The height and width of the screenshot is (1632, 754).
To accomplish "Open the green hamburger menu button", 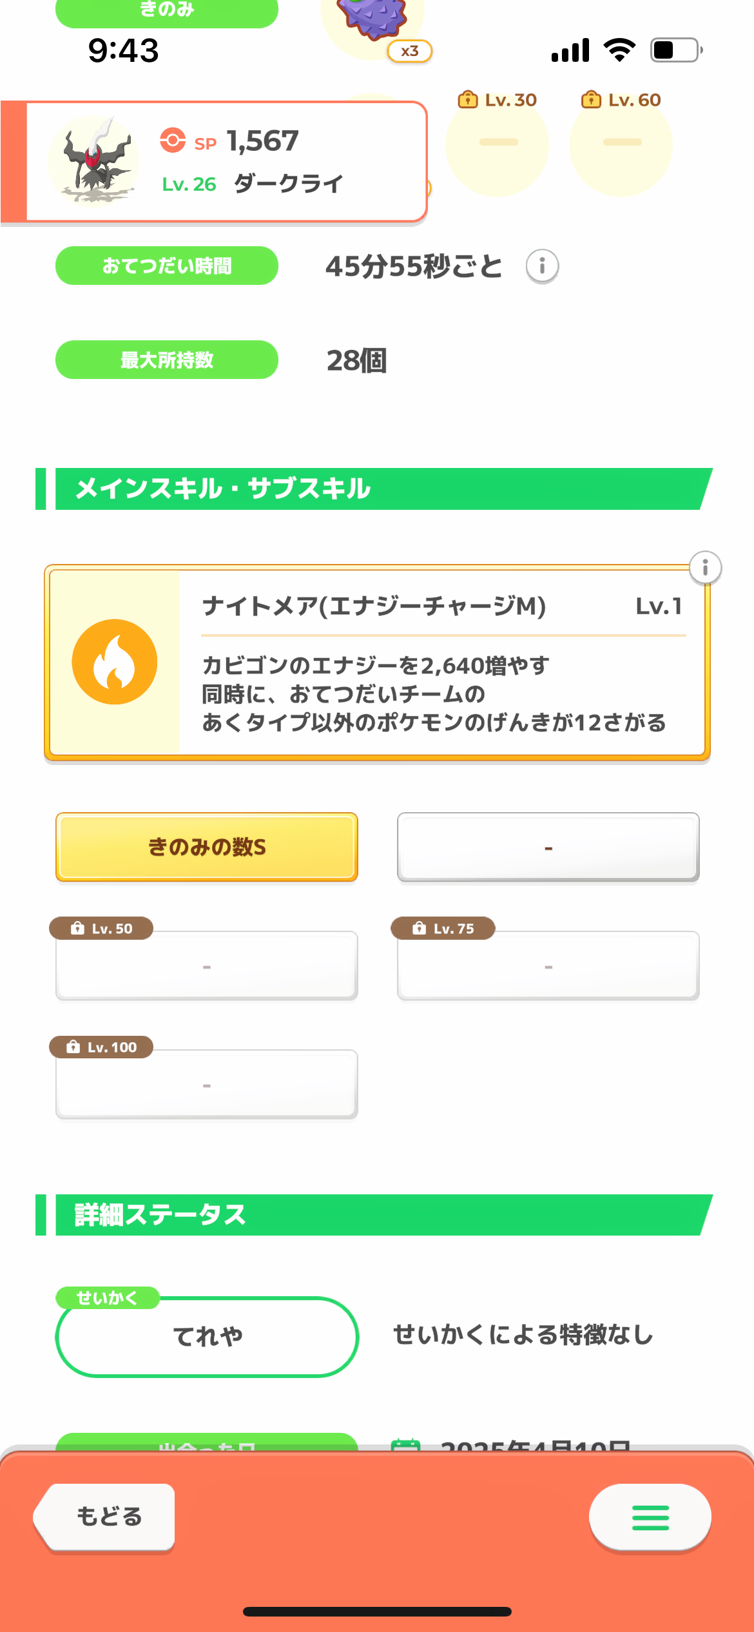I will click(x=650, y=1517).
